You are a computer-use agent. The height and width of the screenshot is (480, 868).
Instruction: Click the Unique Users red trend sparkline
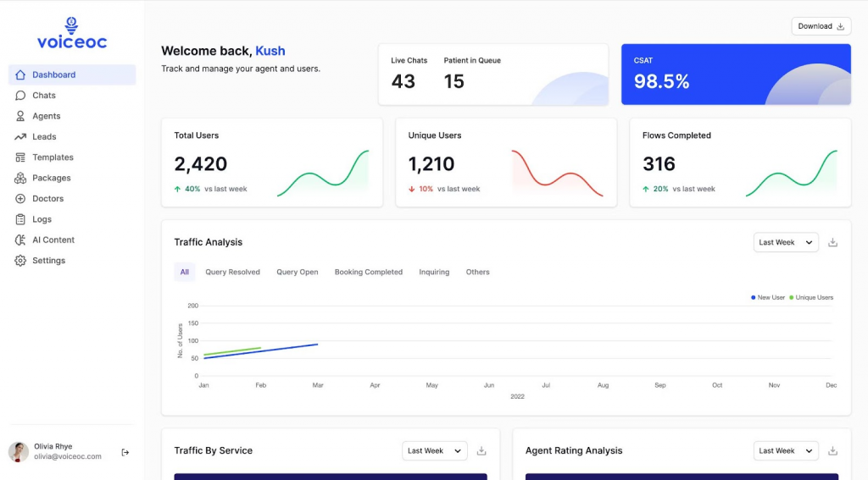tap(557, 173)
